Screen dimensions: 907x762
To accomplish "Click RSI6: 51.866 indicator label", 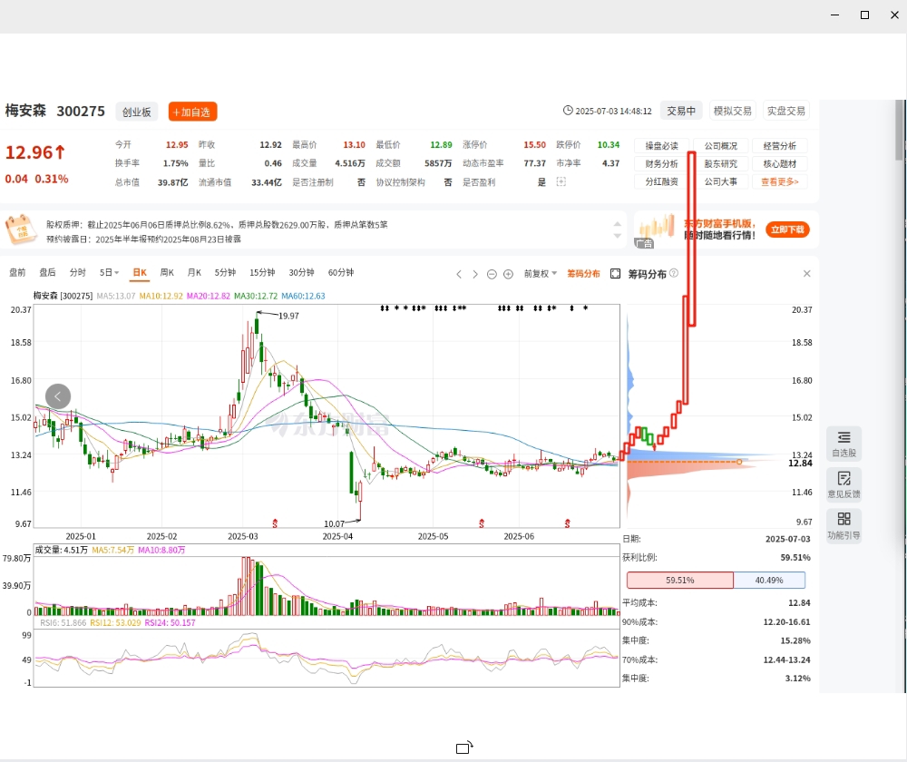I will [x=63, y=622].
